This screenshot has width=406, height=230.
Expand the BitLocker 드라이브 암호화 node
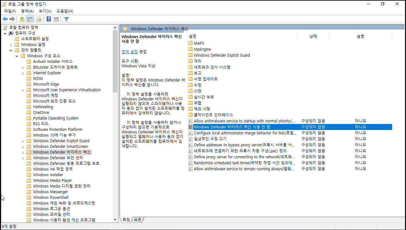(x=23, y=67)
